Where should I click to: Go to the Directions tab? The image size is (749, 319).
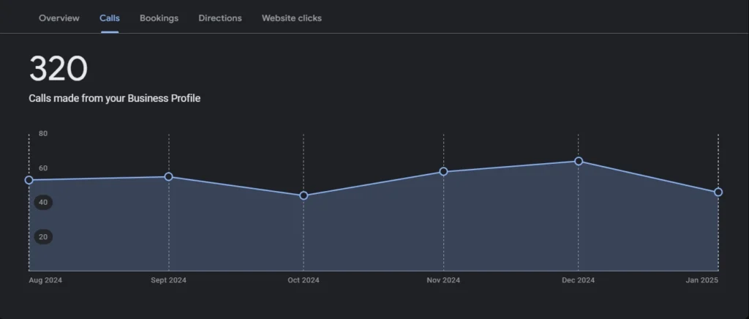click(x=219, y=18)
